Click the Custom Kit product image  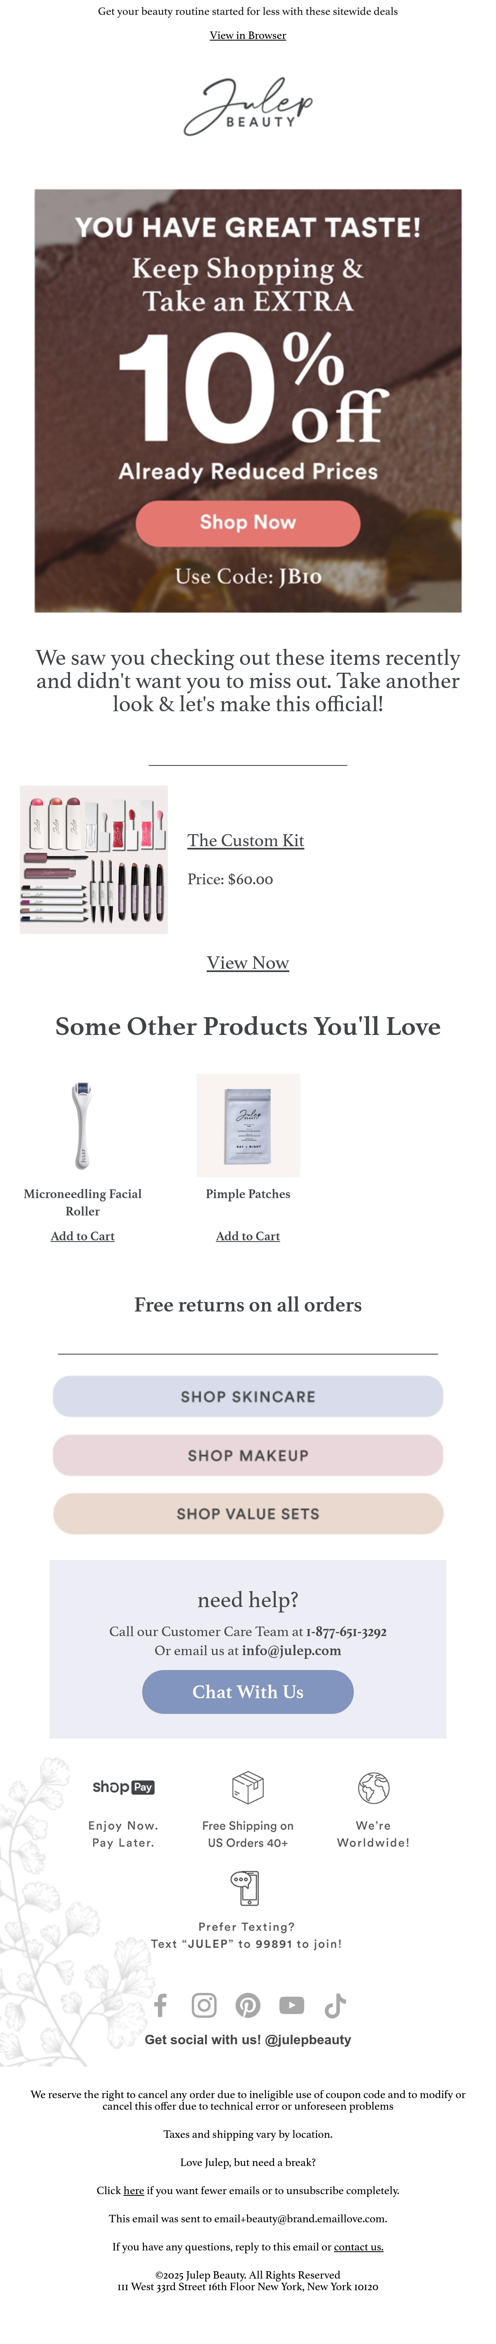(93, 859)
